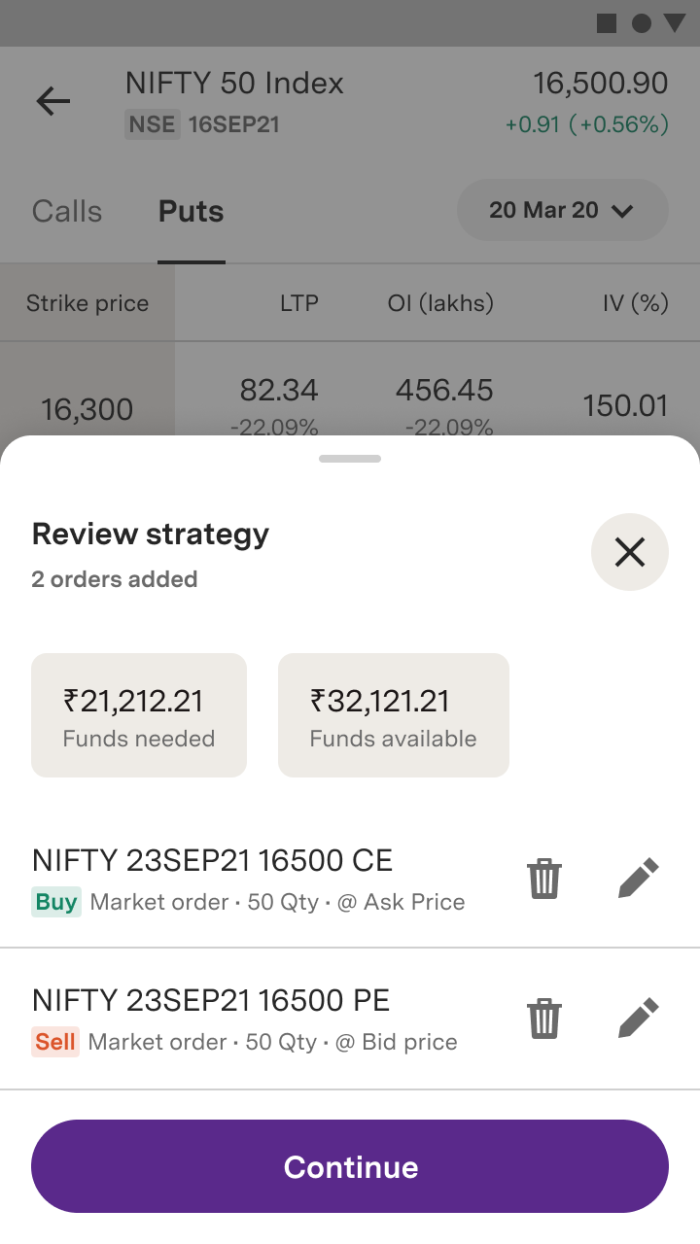Open the 20 Mar 20 expiry dropdown

pyautogui.click(x=562, y=210)
